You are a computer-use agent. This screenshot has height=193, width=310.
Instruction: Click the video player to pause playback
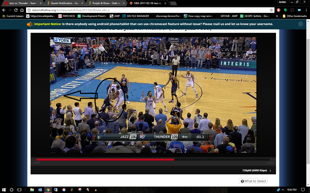[153, 95]
